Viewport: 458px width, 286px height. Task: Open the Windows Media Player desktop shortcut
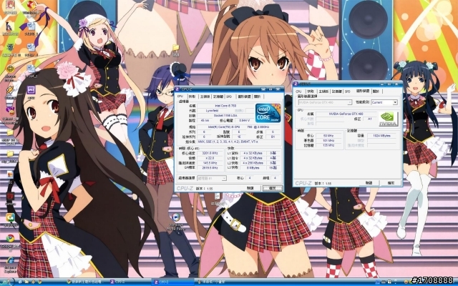click(x=175, y=217)
